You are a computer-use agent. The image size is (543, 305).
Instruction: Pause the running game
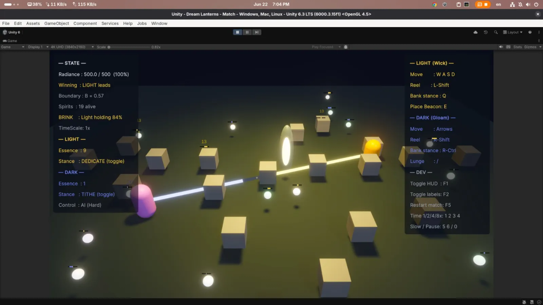pyautogui.click(x=247, y=32)
